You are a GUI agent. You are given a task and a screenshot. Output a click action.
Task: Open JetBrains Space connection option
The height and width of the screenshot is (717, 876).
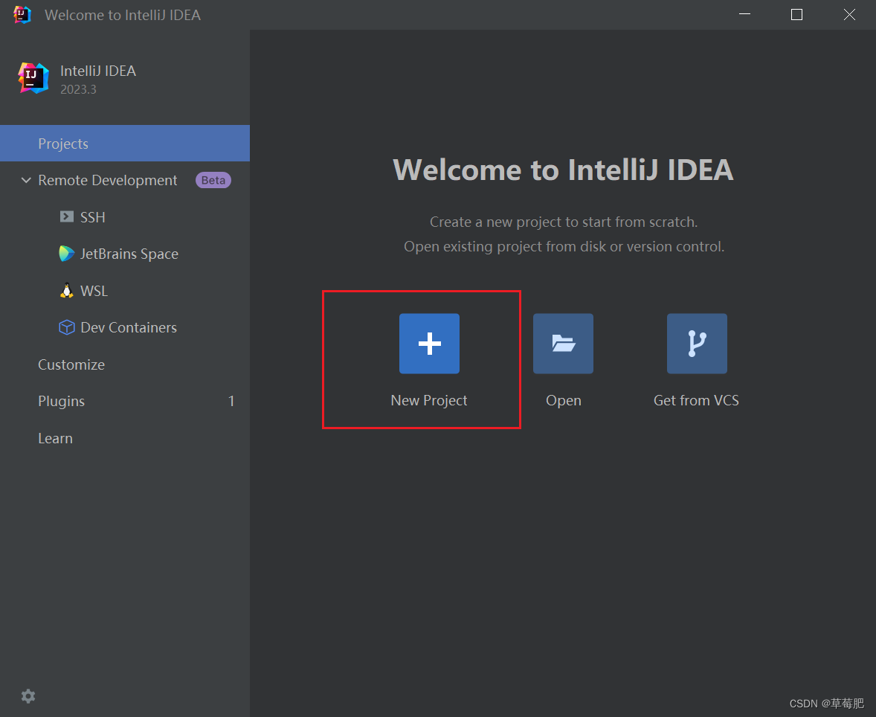tap(66, 253)
